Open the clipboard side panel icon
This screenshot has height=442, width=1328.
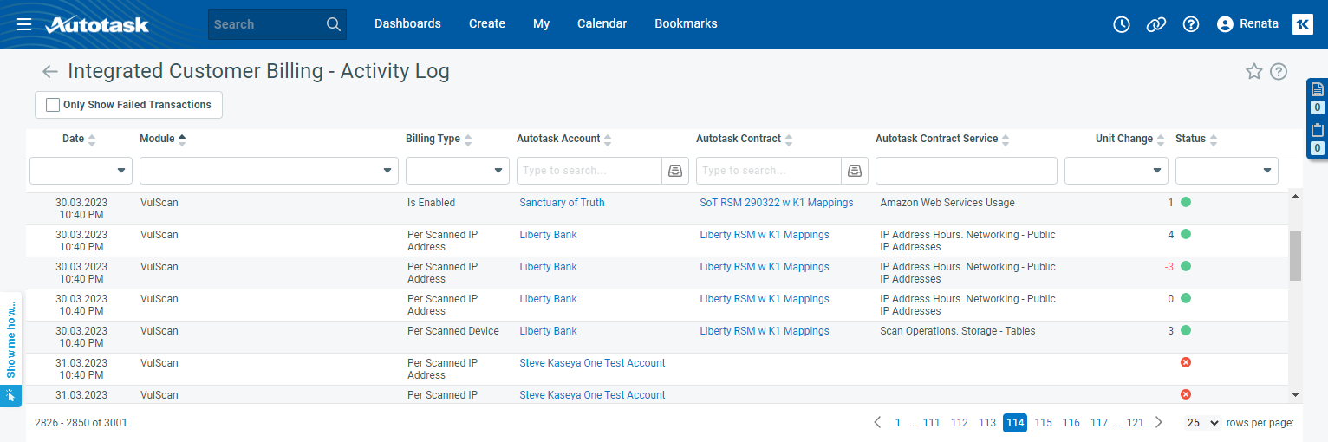[1318, 130]
